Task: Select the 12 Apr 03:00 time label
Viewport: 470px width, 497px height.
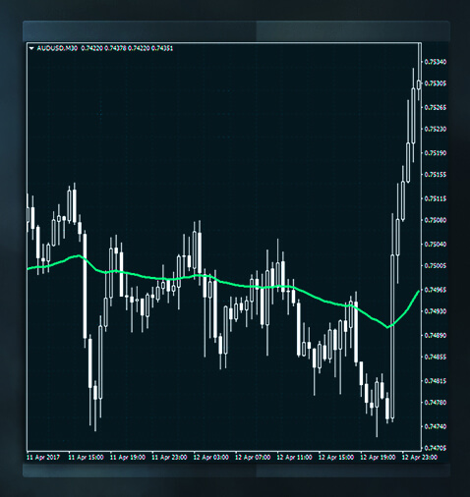Action: click(210, 457)
